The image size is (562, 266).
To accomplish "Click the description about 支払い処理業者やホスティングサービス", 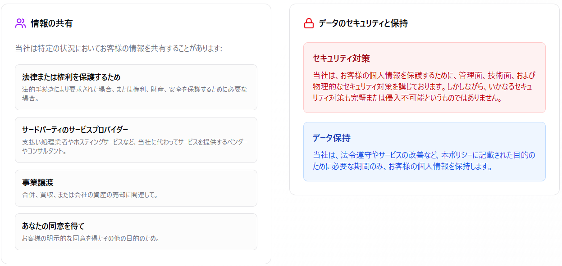I will click(x=135, y=147).
